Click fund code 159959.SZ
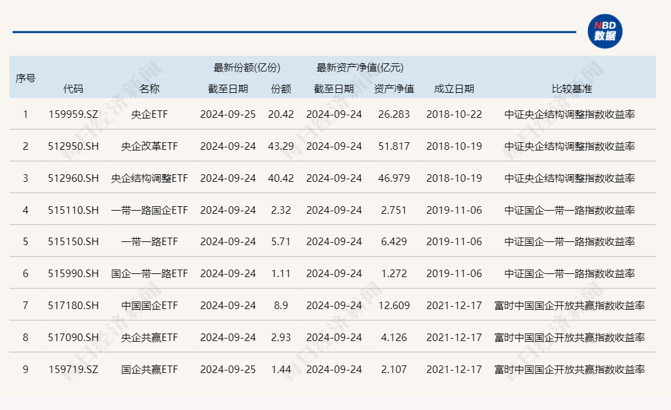 [x=74, y=114]
